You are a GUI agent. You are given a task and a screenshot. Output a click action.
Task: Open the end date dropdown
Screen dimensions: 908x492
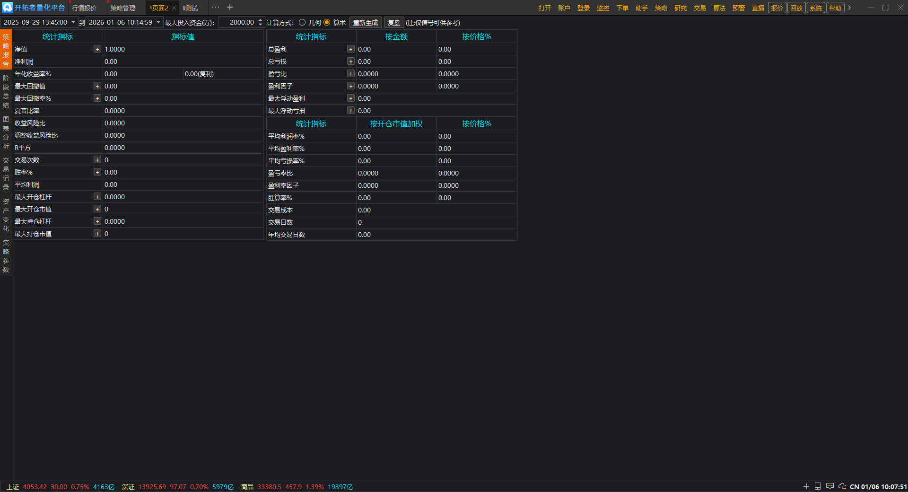(158, 22)
